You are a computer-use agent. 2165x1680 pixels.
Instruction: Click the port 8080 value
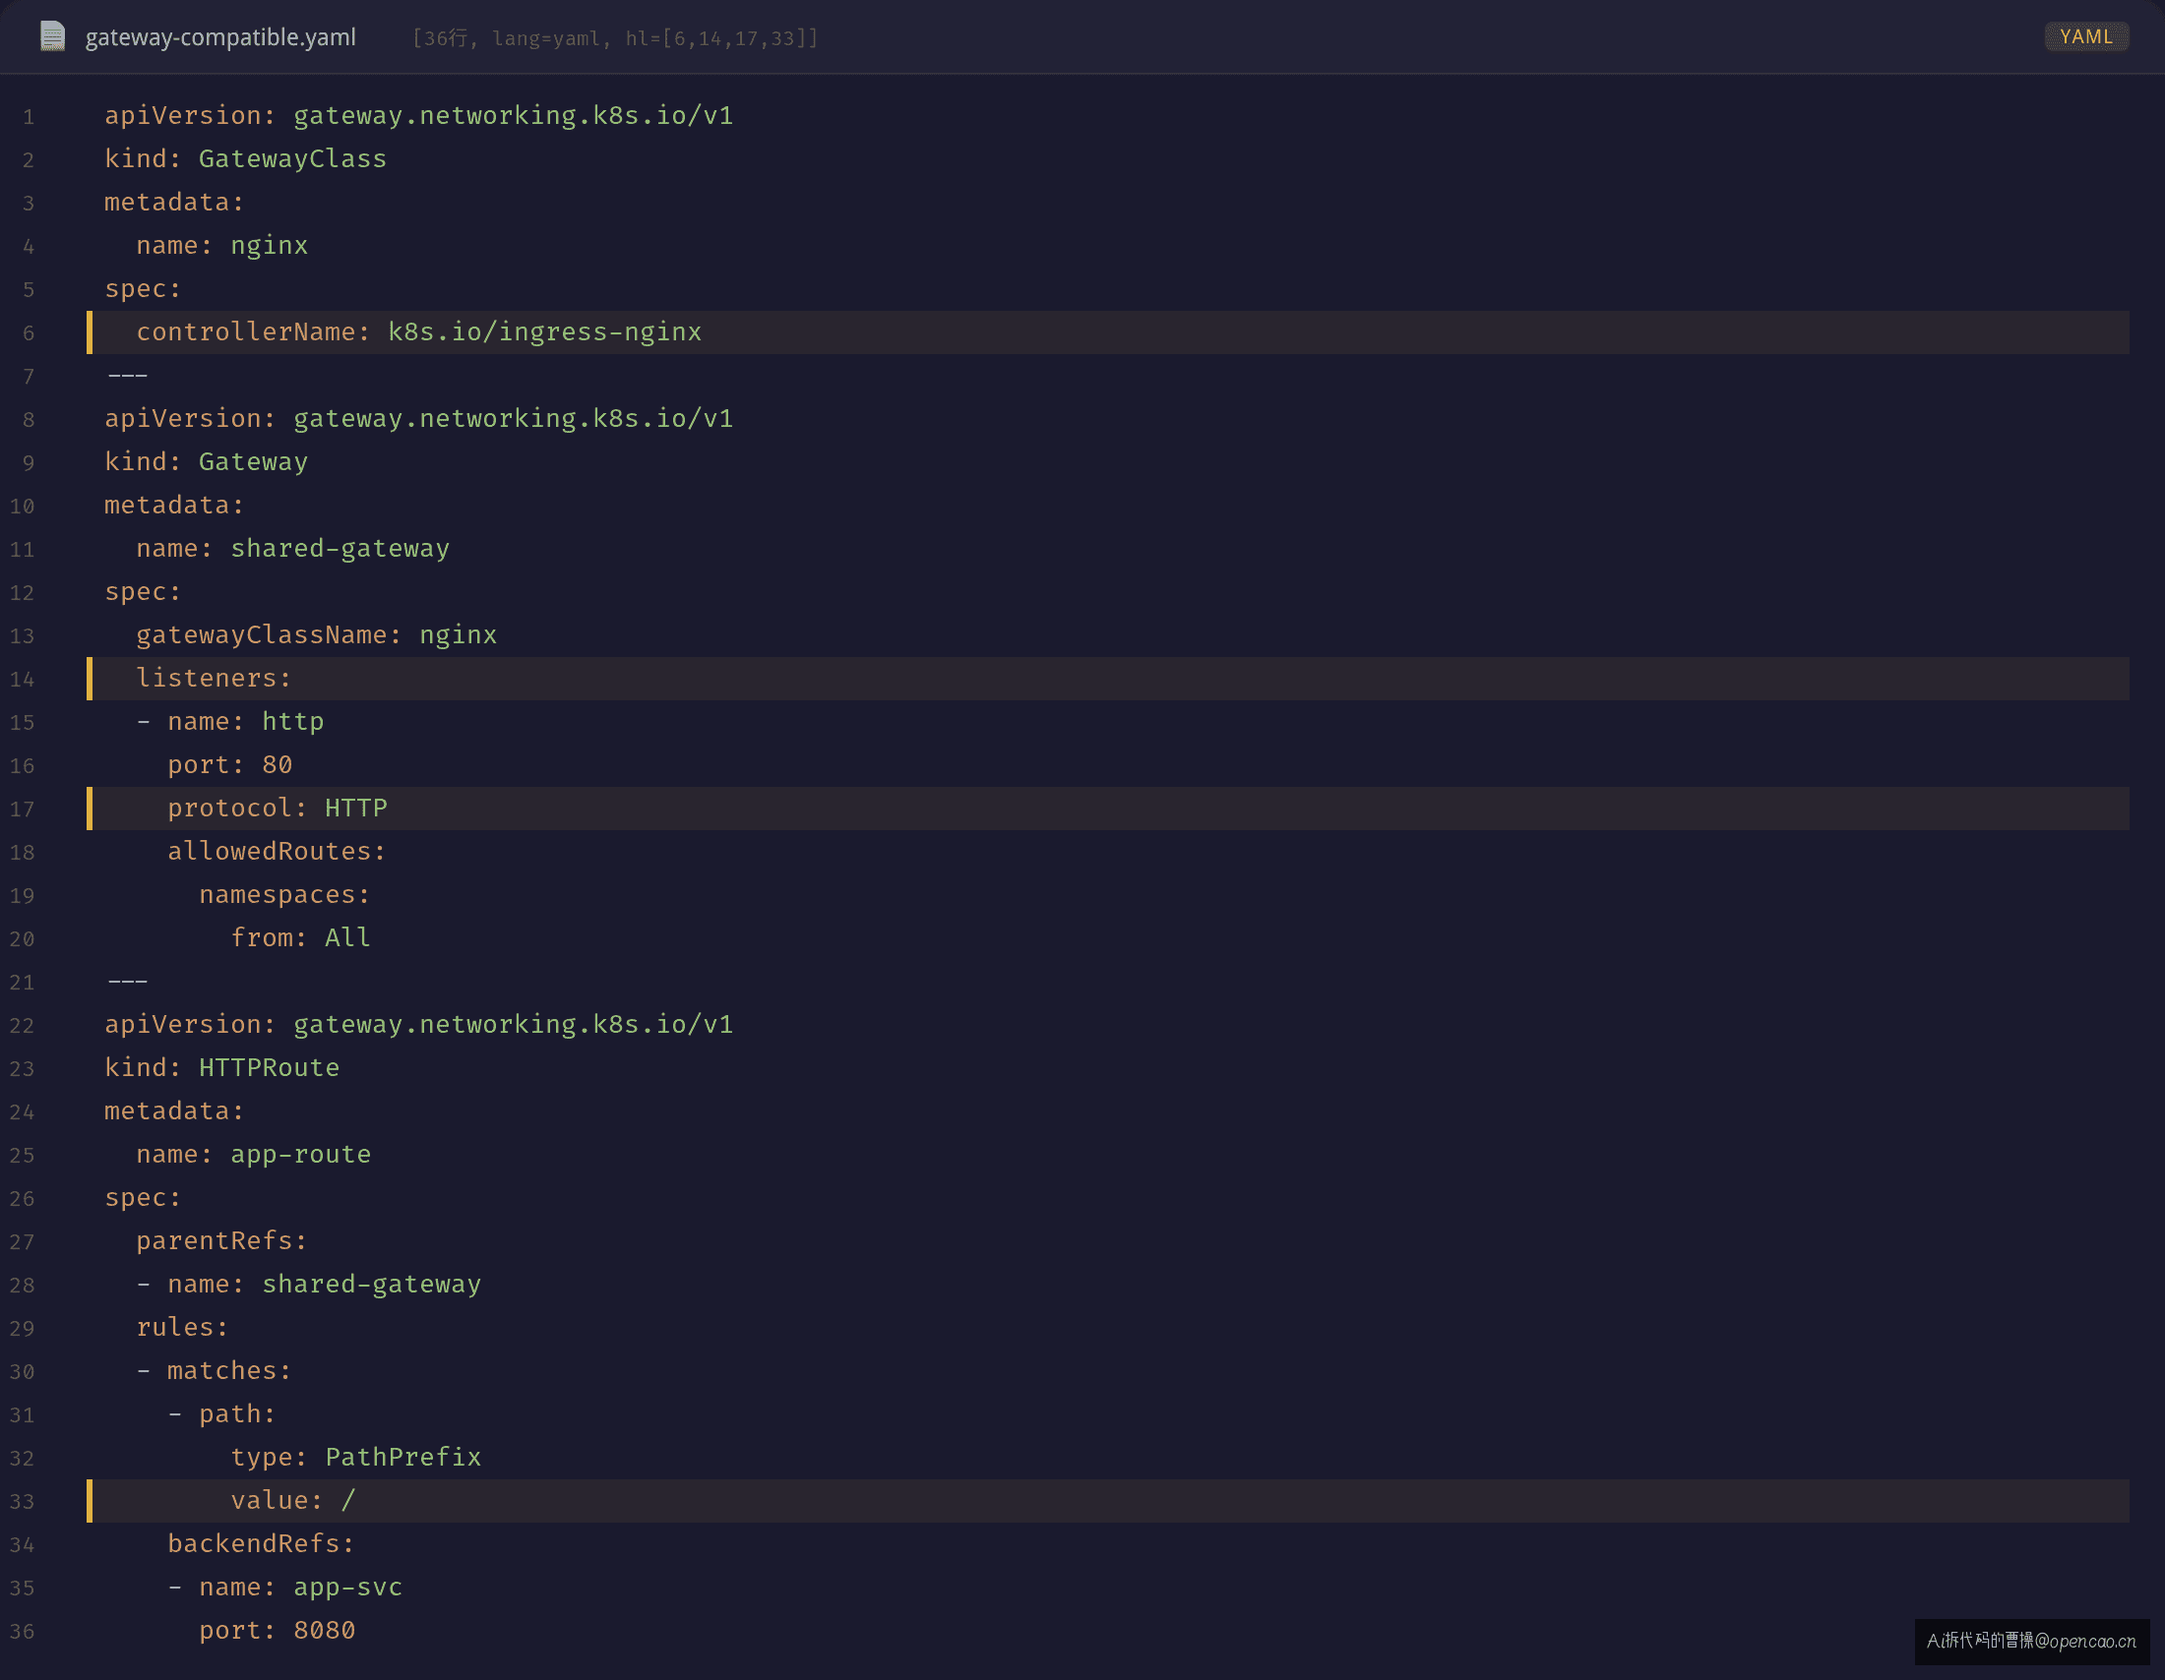pos(324,1631)
